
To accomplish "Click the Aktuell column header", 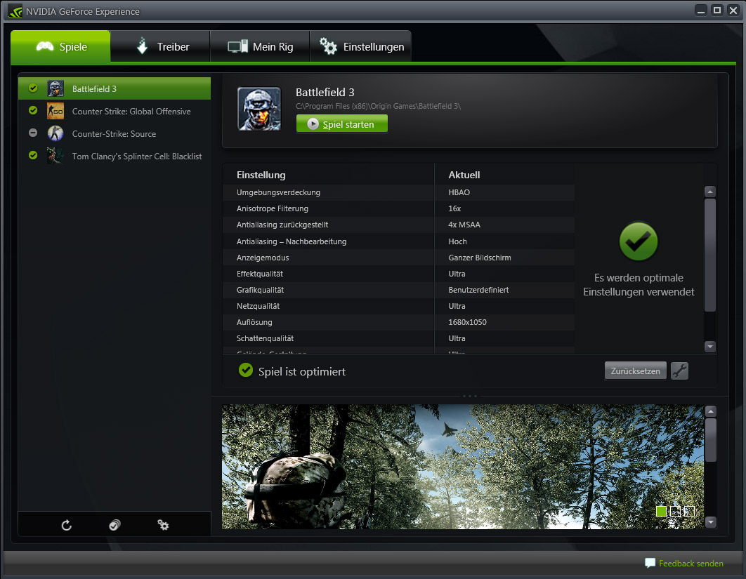I will (464, 175).
